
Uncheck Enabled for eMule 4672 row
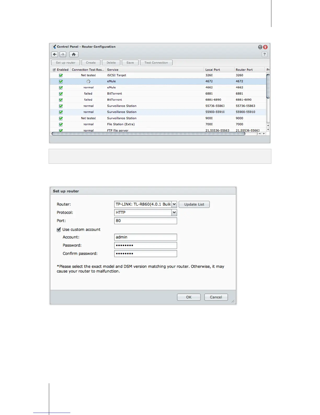61,81
